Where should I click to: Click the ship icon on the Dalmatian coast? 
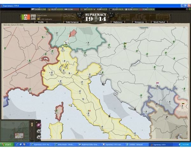click(135, 109)
